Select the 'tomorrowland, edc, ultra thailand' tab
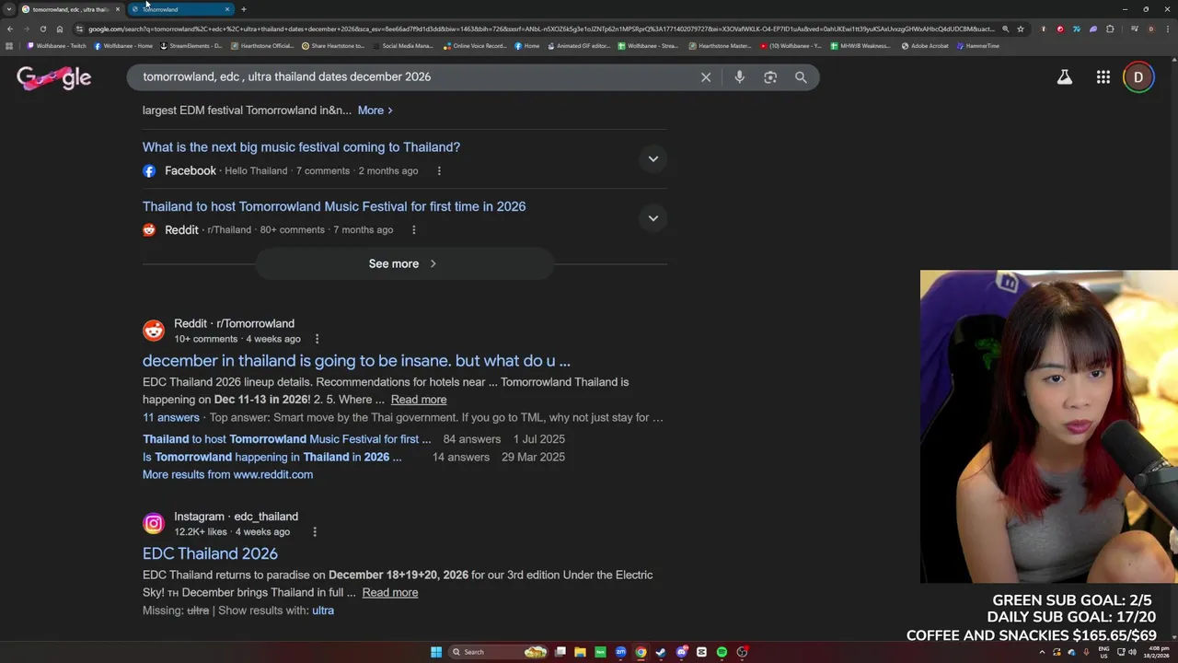Viewport: 1178px width, 663px height. coord(70,9)
